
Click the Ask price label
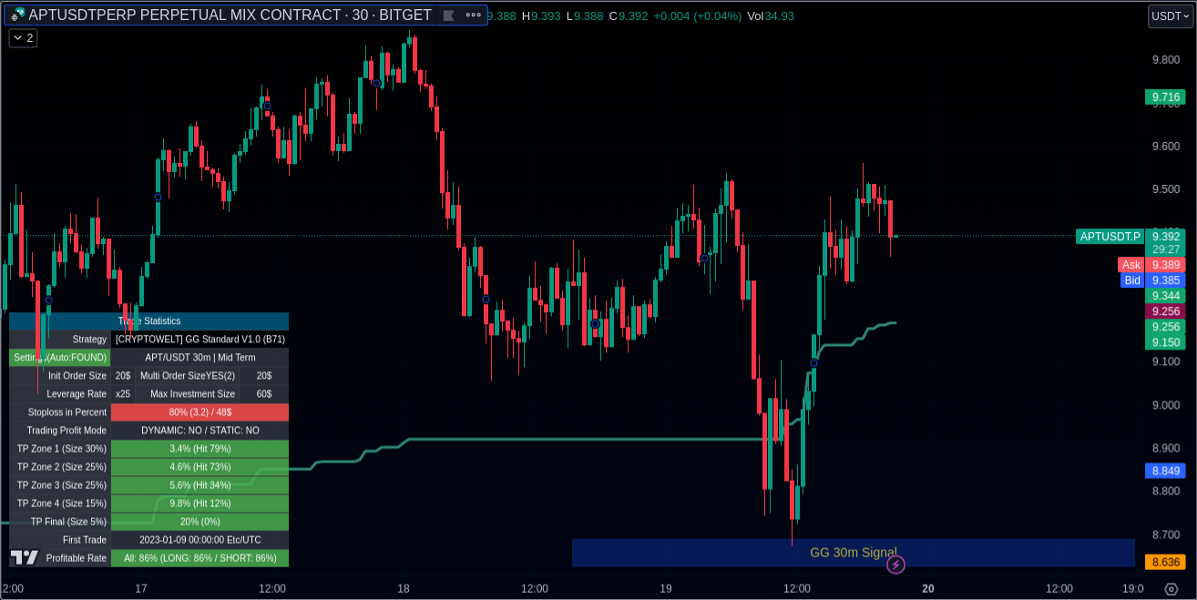[x=1130, y=265]
